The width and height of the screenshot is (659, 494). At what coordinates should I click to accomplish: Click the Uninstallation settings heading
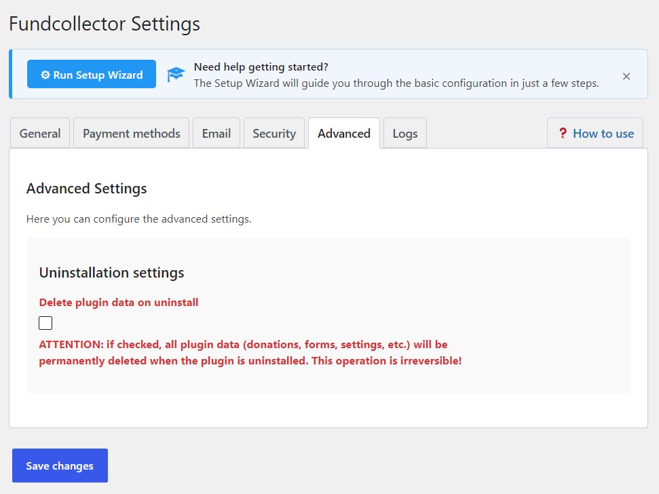point(111,273)
